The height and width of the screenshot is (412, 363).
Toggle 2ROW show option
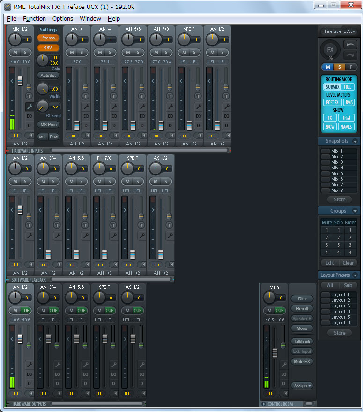(330, 127)
